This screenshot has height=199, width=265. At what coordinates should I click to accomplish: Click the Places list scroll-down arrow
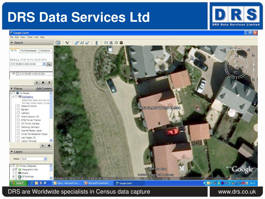(x=51, y=140)
